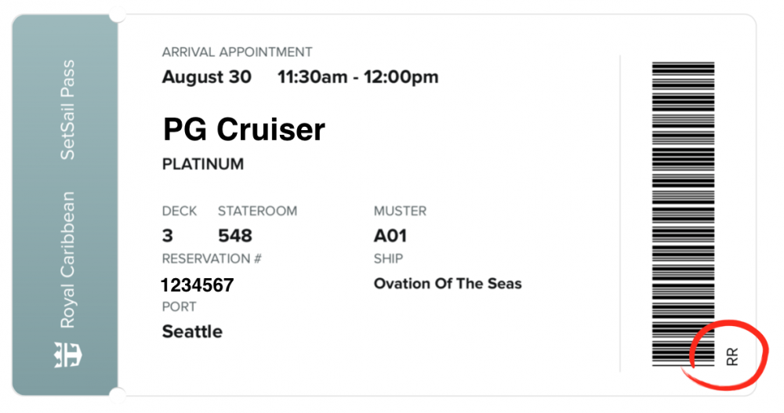Click the SHIP label
This screenshot has width=784, height=413.
[x=388, y=259]
